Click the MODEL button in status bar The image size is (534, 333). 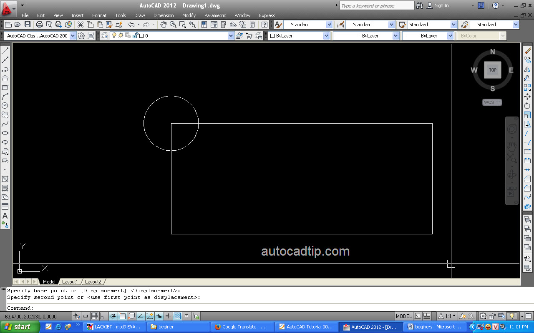(x=404, y=316)
